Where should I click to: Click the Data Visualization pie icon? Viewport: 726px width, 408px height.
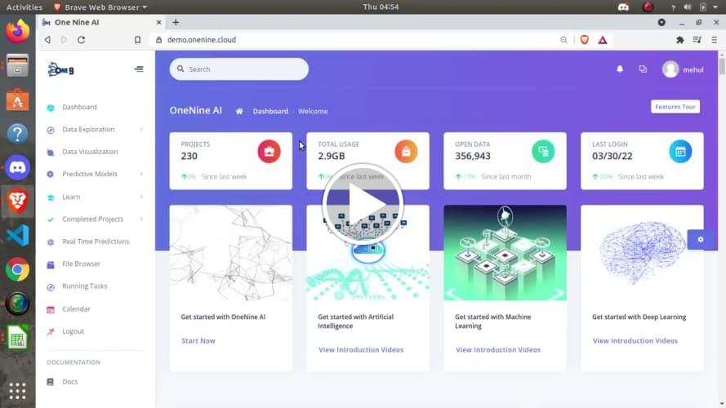(51, 153)
